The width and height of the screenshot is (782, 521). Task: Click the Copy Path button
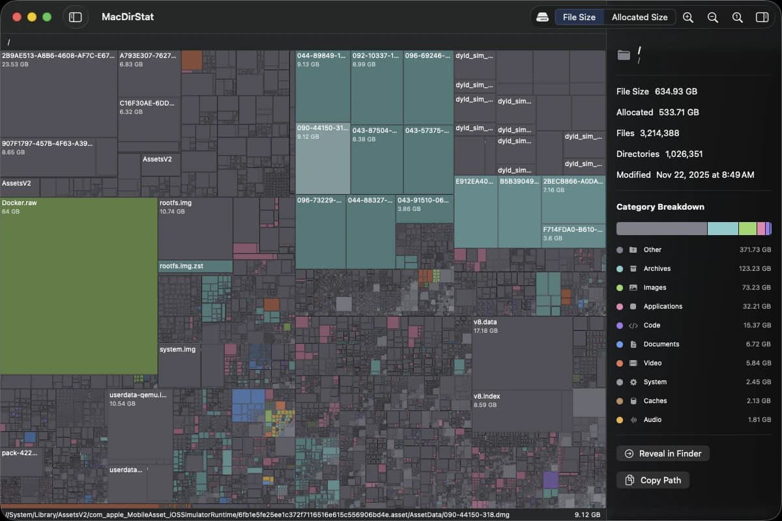653,480
